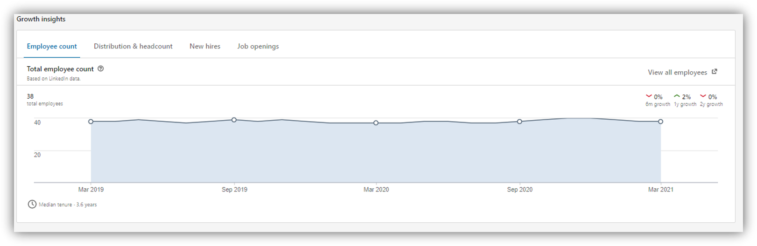
Task: Click the Growth insights heading
Action: (41, 19)
